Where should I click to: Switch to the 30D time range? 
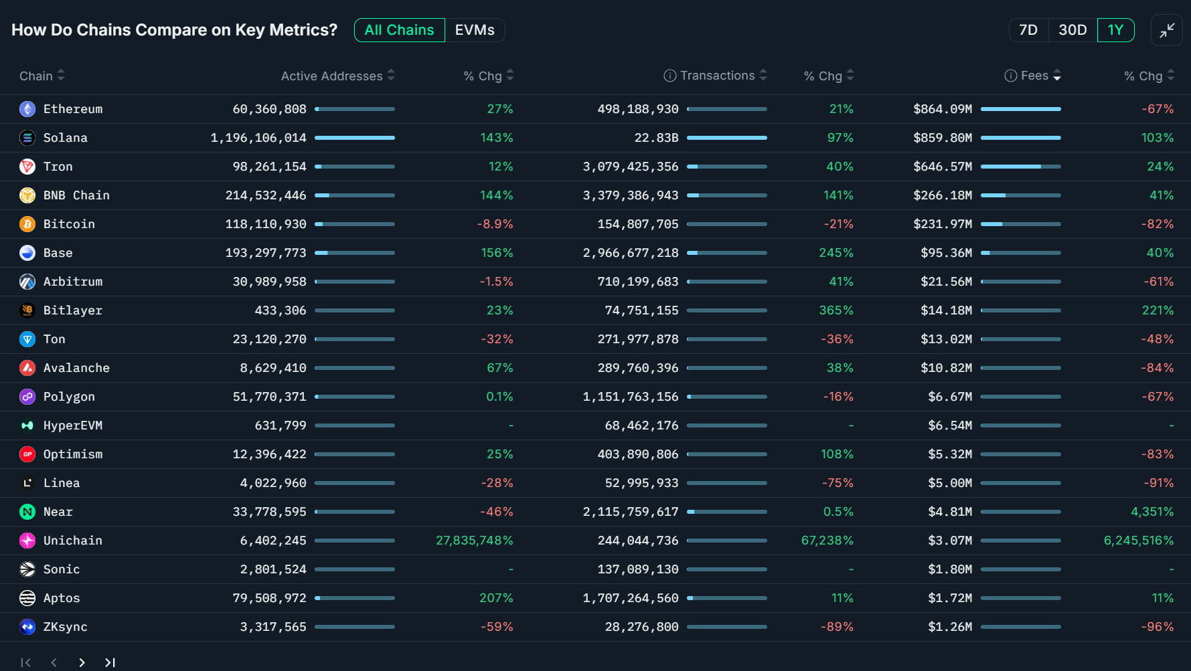click(1073, 30)
